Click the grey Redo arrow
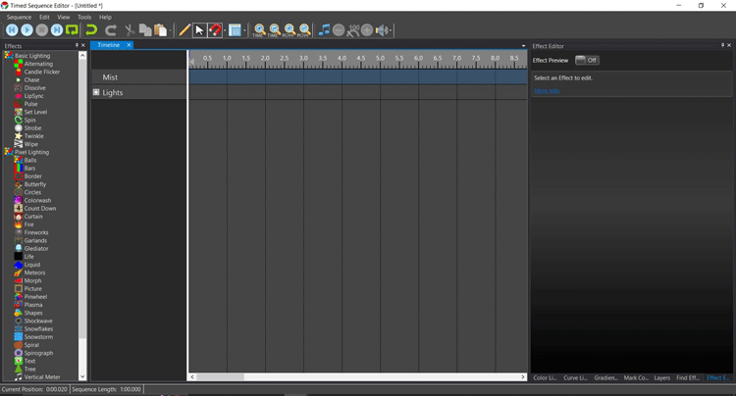The height and width of the screenshot is (396, 736). (111, 30)
